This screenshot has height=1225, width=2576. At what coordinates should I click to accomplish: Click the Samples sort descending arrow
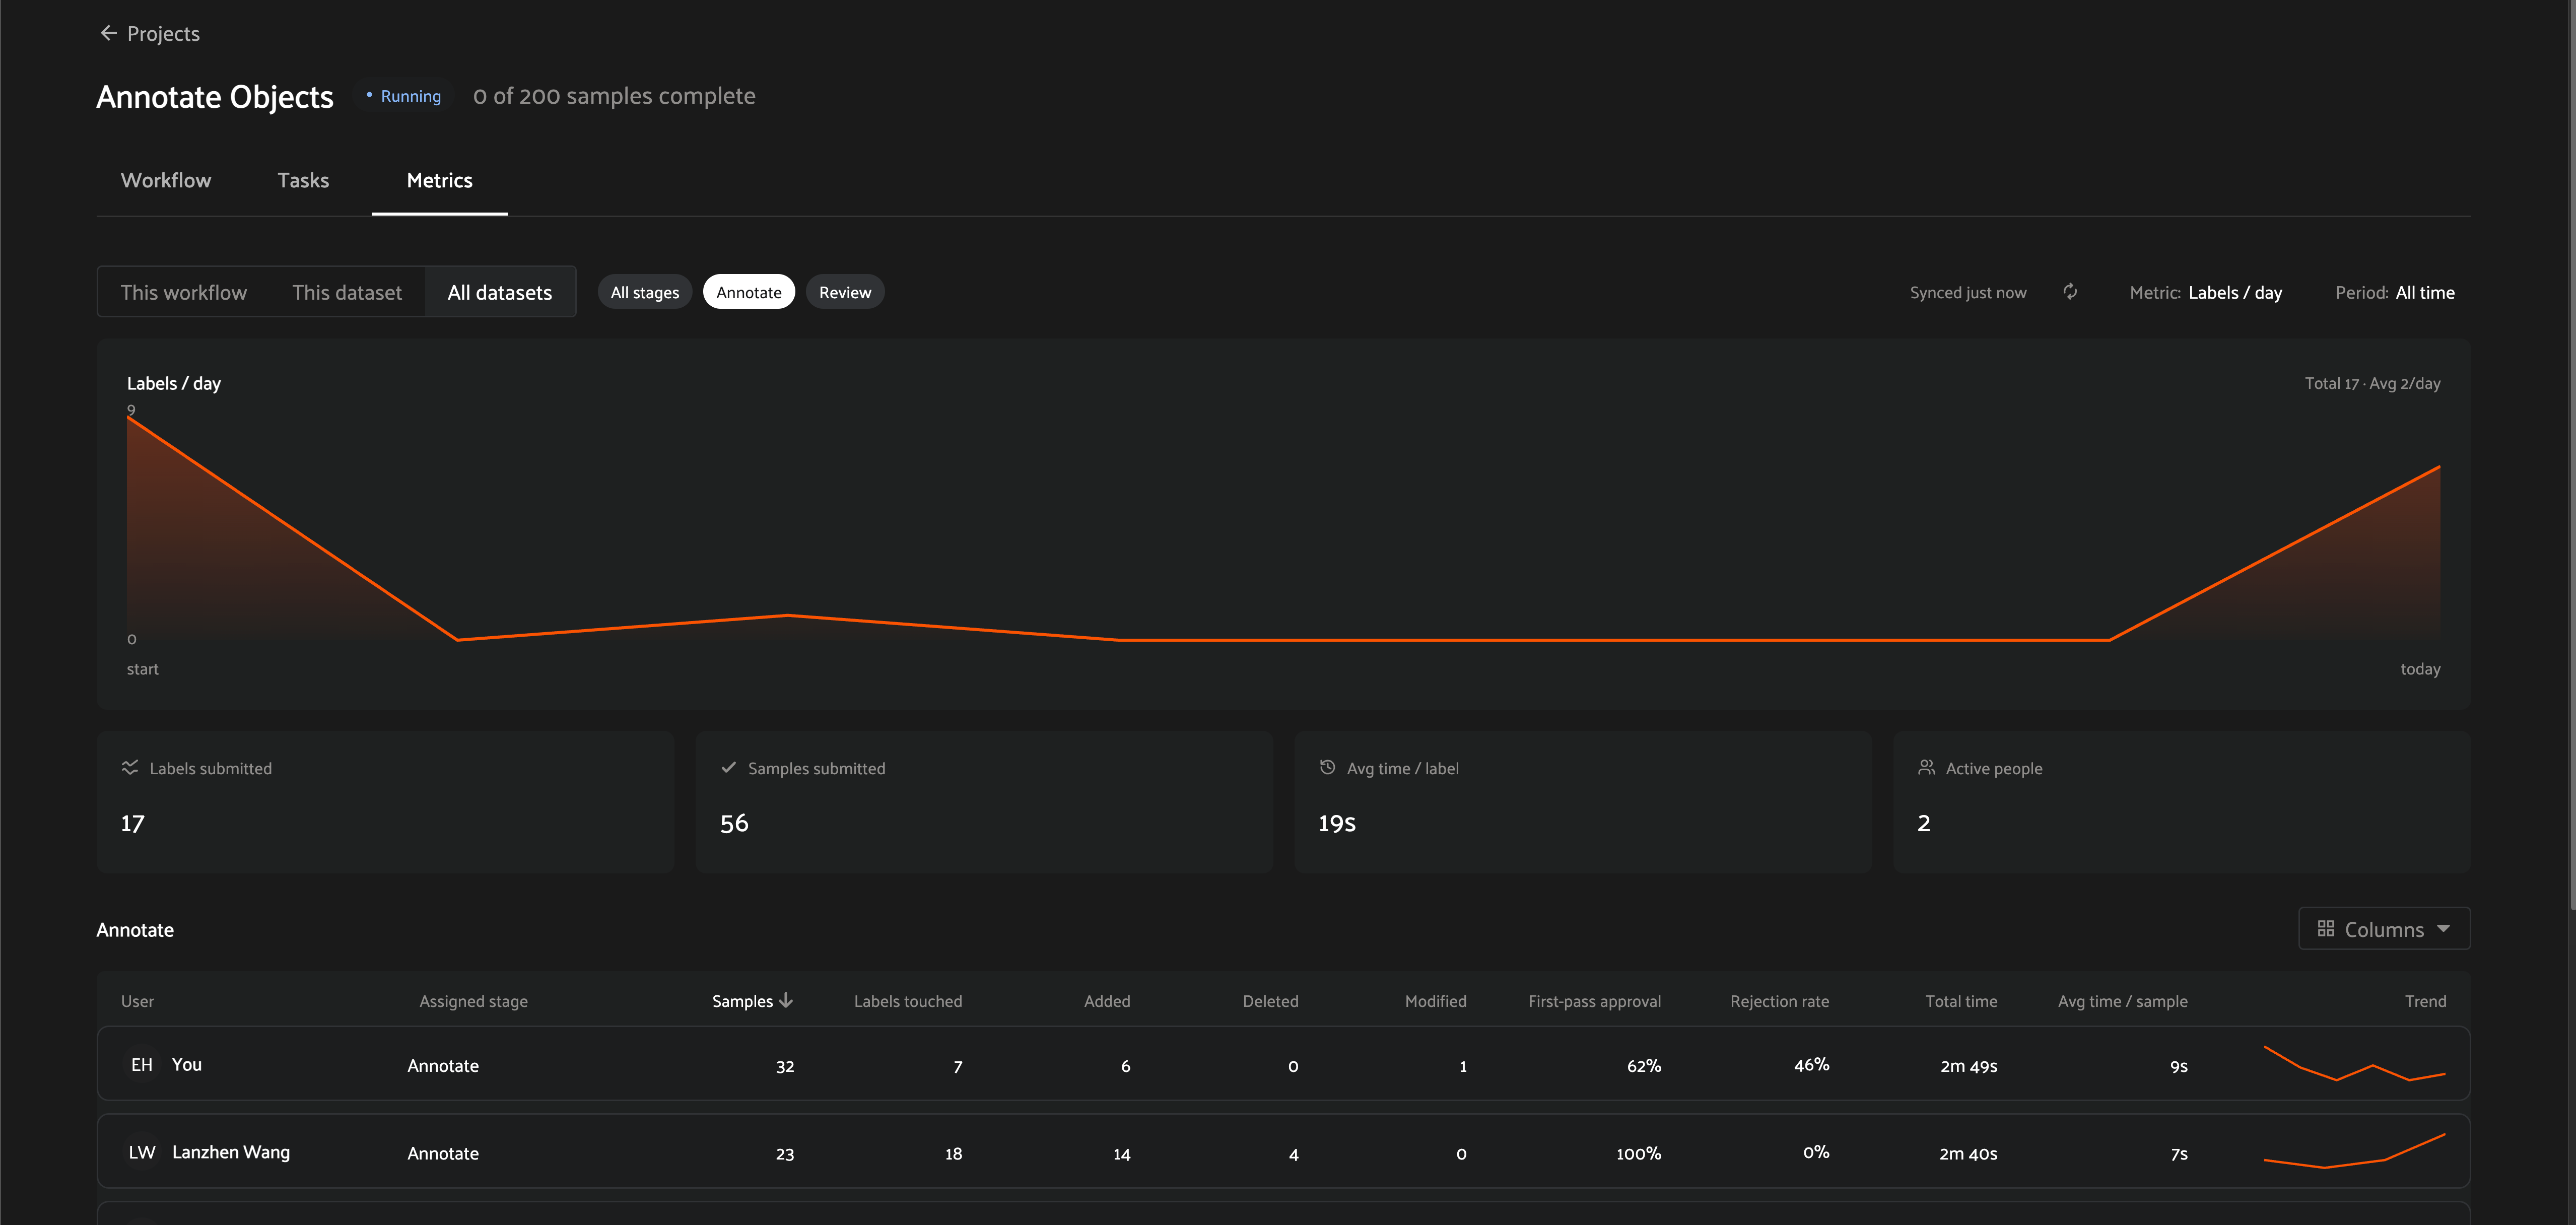click(x=786, y=1000)
